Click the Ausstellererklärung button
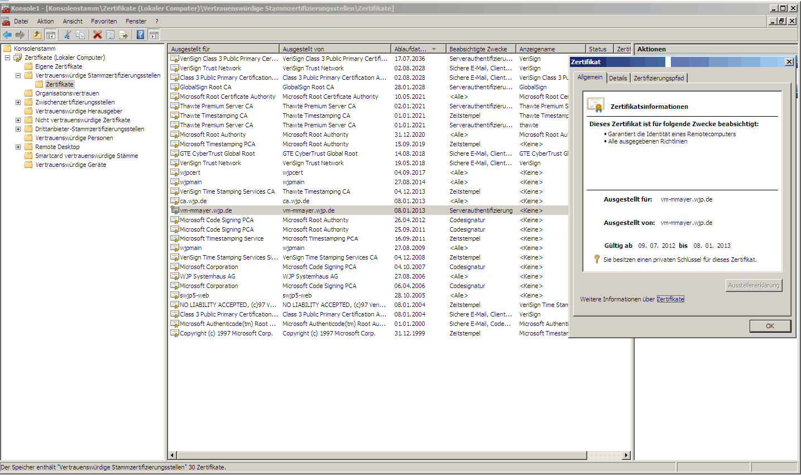This screenshot has width=801, height=475. point(754,285)
